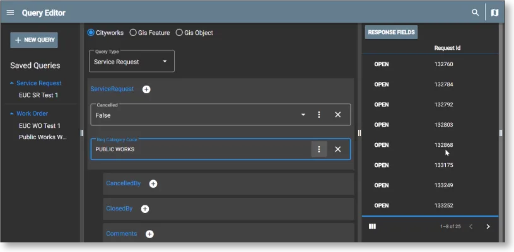The height and width of the screenshot is (252, 514).
Task: Select the Gis Object radio button
Action: tap(179, 33)
